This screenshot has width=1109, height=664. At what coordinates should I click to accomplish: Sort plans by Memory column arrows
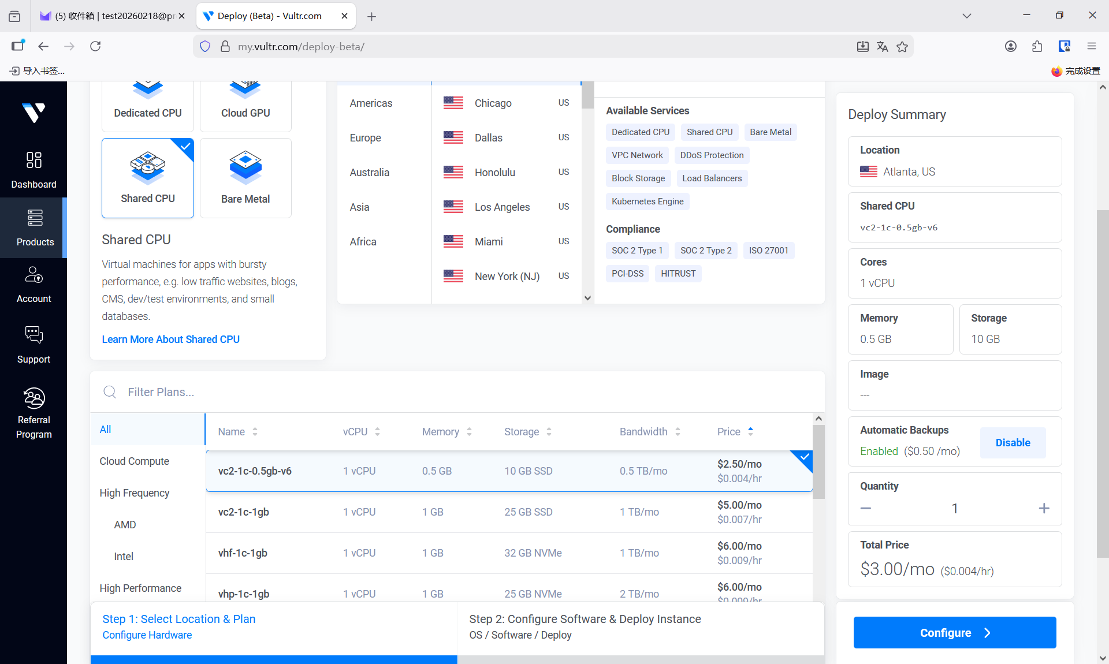(x=469, y=431)
